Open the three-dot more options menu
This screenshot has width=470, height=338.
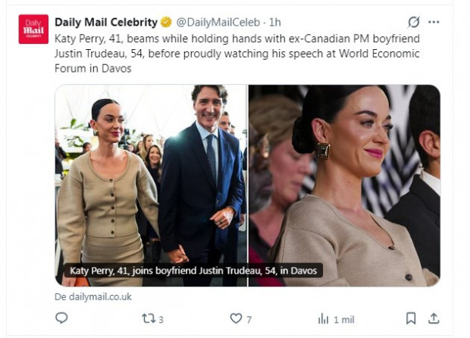coord(434,22)
